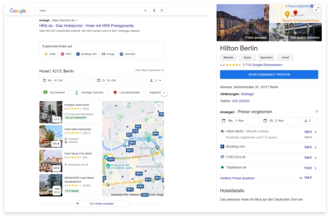This screenshot has width=330, height=218.
Task: Click the info icon next to Über diese Ergebnisse
Action: (163, 70)
